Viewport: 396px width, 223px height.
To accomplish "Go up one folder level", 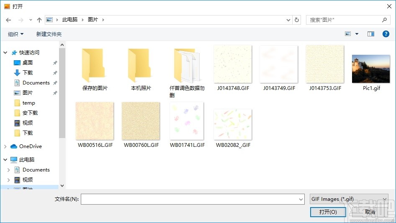I will pos(39,20).
